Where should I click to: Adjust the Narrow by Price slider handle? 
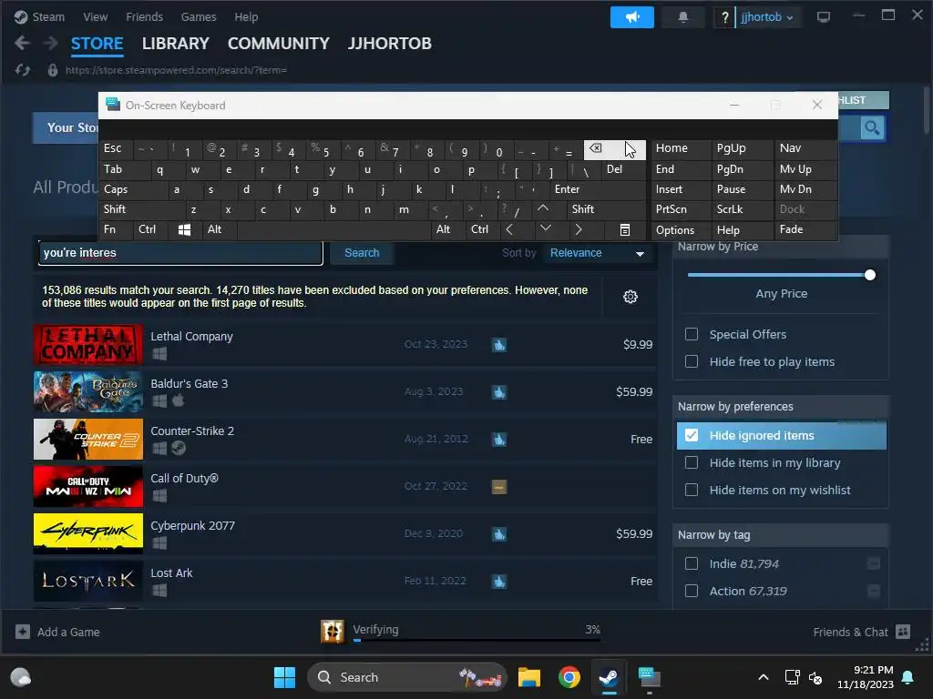[x=870, y=275]
